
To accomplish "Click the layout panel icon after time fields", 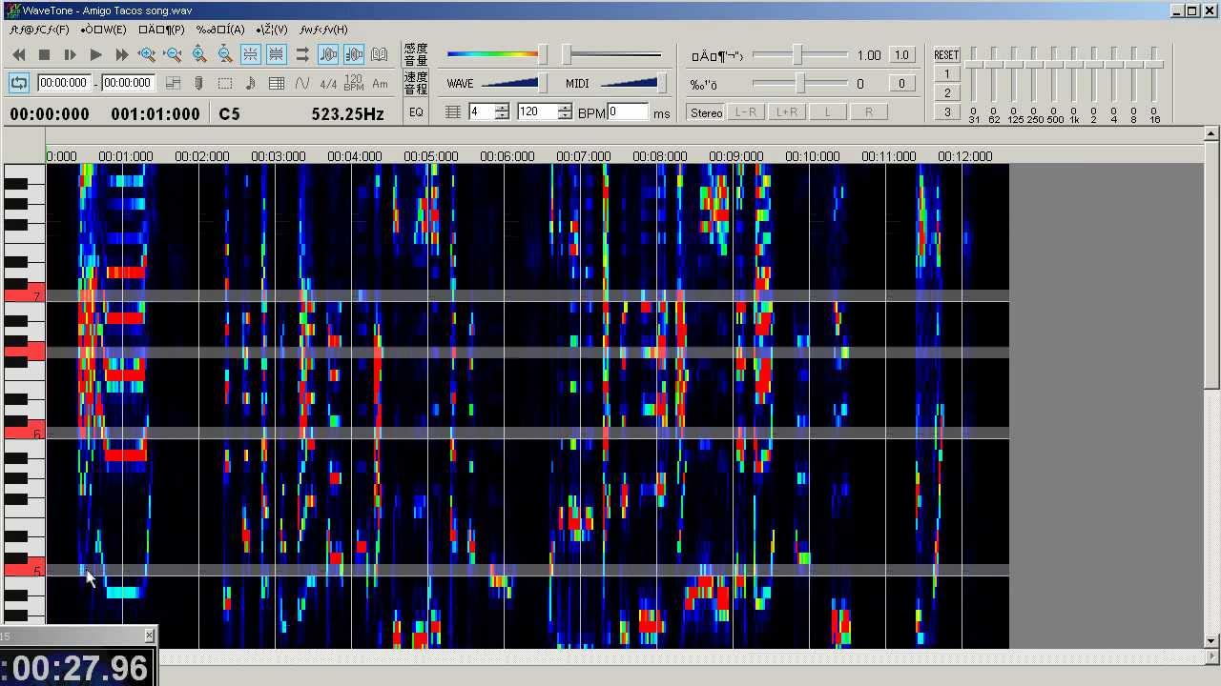I will (x=174, y=83).
